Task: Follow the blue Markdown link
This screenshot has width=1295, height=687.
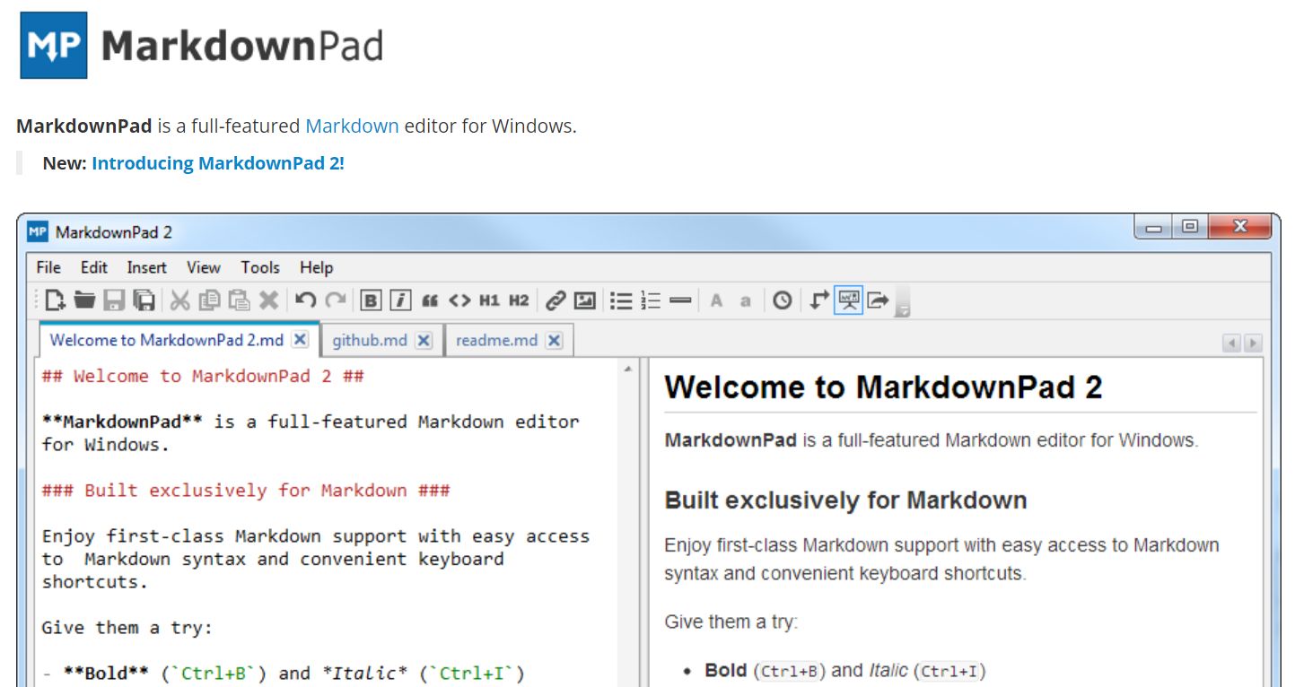Action: click(352, 126)
